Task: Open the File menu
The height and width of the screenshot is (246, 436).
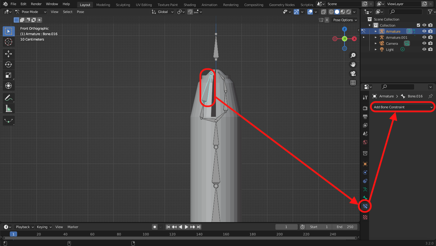Action: tap(13, 4)
